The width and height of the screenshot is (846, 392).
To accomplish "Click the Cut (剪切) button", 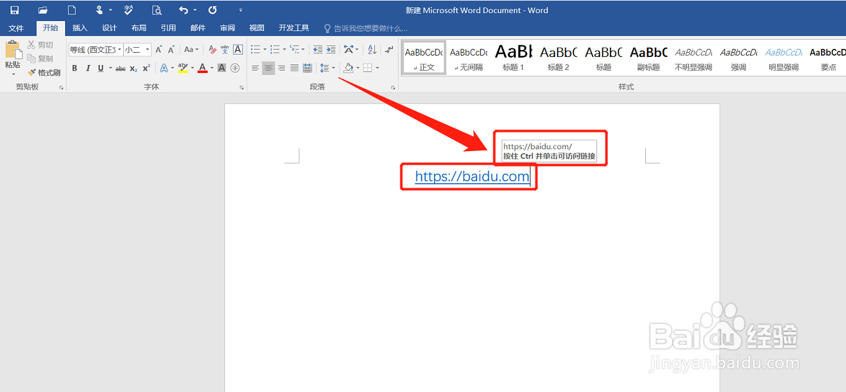I will pyautogui.click(x=41, y=45).
